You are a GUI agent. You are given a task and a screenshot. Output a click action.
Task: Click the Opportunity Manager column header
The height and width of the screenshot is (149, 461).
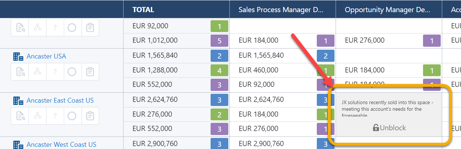387,10
